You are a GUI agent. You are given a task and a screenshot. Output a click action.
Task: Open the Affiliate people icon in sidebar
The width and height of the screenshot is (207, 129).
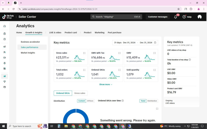[5, 52]
